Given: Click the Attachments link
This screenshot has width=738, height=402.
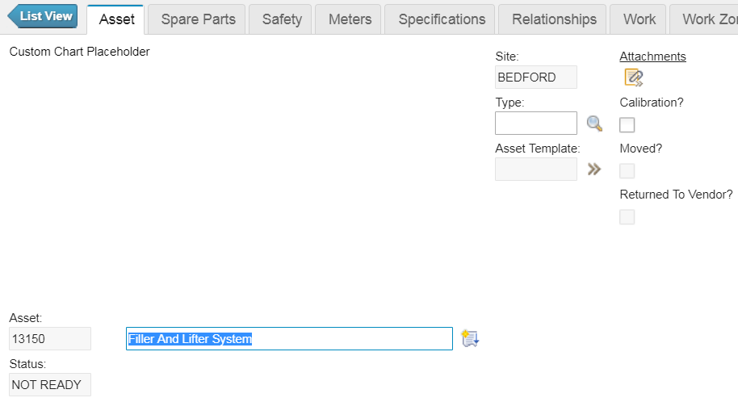Looking at the screenshot, I should pyautogui.click(x=652, y=57).
